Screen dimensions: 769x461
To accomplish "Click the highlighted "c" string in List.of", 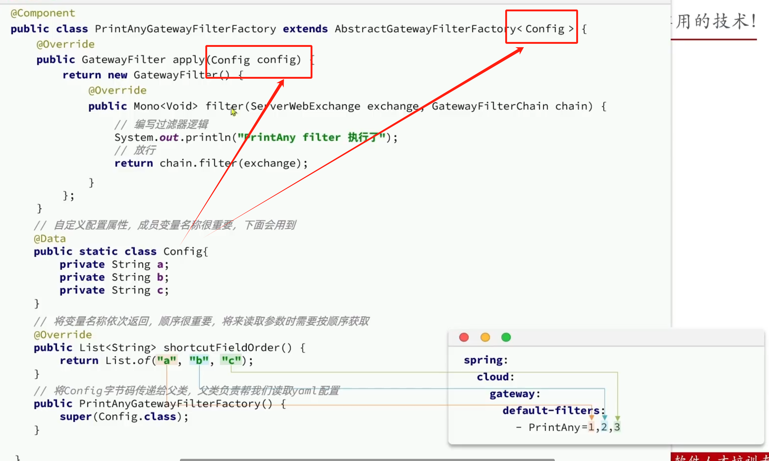I will (231, 360).
